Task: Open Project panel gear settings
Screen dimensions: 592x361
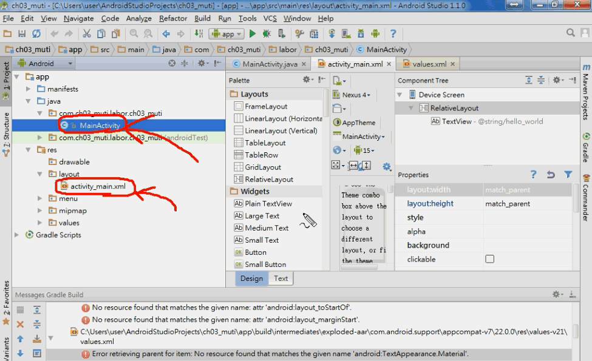Action: pyautogui.click(x=203, y=63)
